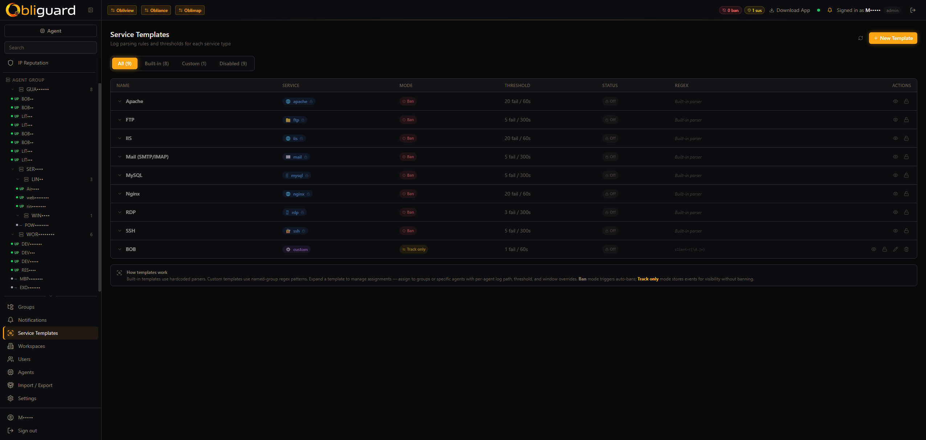Toggle the eye icon on the MySQL row

(895, 175)
